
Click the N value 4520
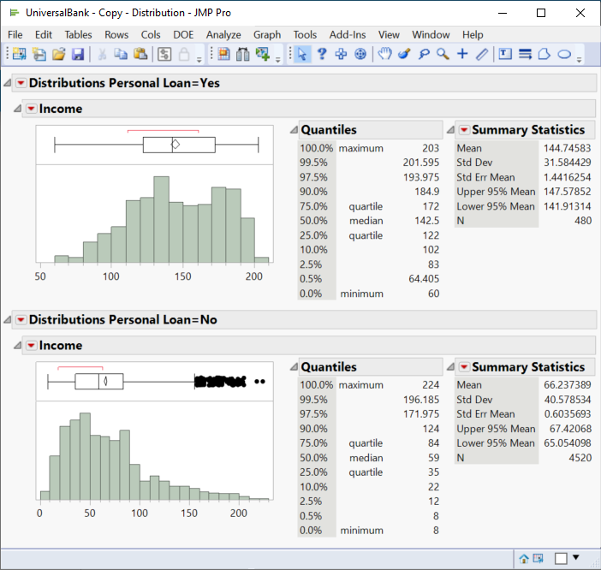[580, 458]
